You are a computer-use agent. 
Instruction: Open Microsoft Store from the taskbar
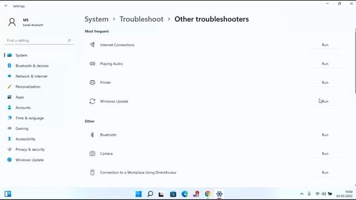(x=173, y=194)
